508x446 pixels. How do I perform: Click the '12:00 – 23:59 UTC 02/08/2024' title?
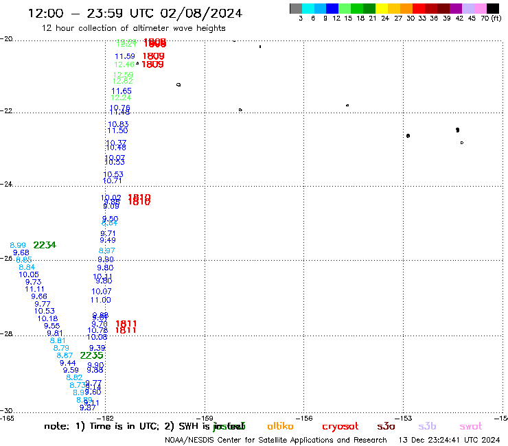tap(135, 14)
